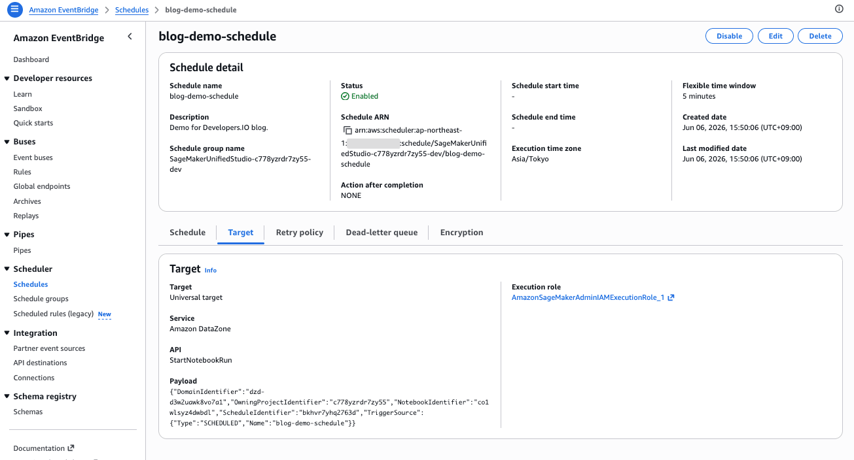The height and width of the screenshot is (460, 854).
Task: Click the Amazon DataZone service value
Action: tap(200, 329)
